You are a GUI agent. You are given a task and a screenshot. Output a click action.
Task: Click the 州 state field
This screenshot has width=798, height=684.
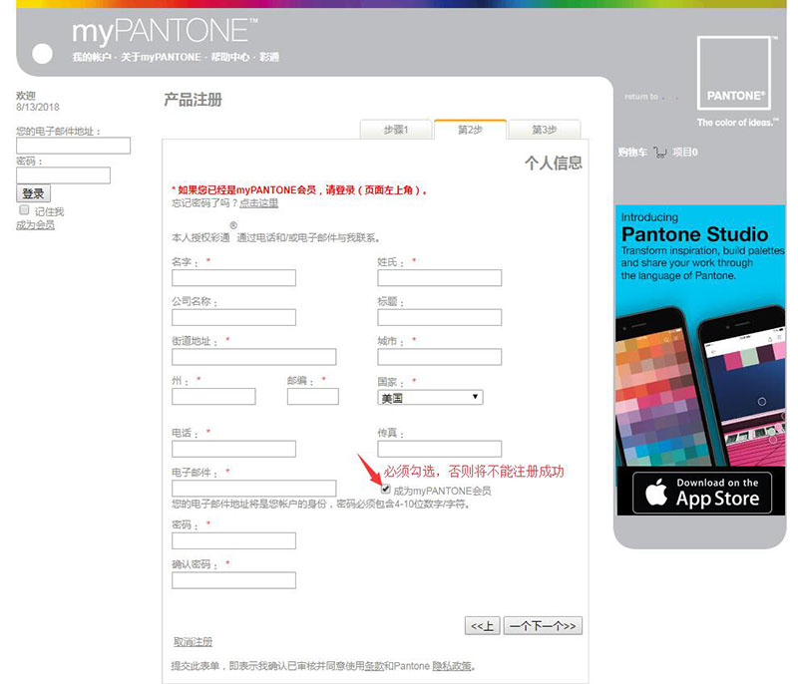[x=213, y=397]
